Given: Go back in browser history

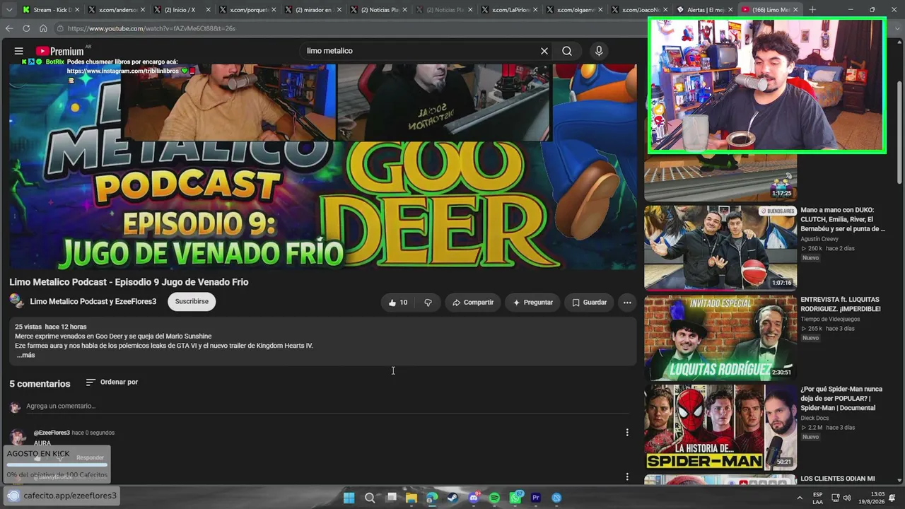Looking at the screenshot, I should click(x=9, y=28).
